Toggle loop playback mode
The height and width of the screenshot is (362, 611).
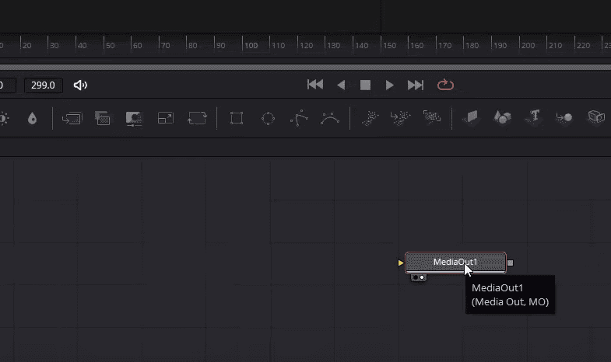(x=445, y=85)
